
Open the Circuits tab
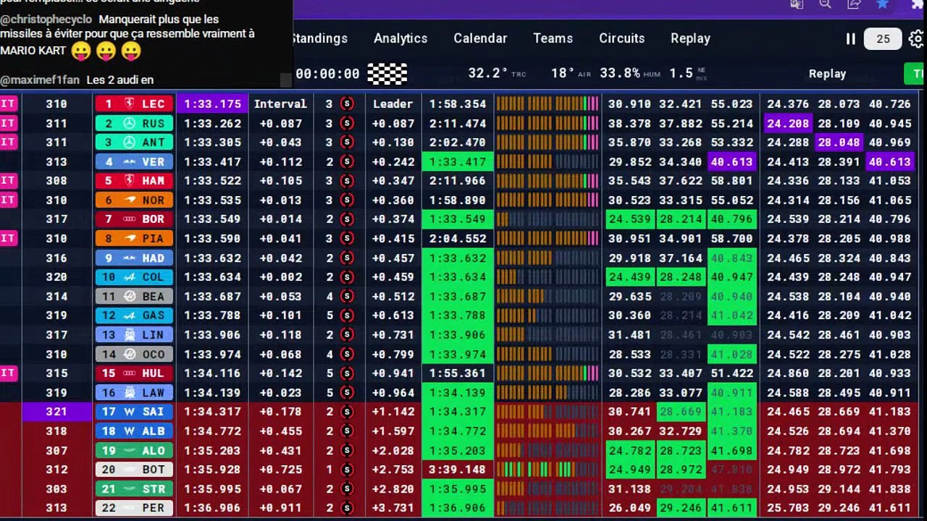tap(622, 38)
